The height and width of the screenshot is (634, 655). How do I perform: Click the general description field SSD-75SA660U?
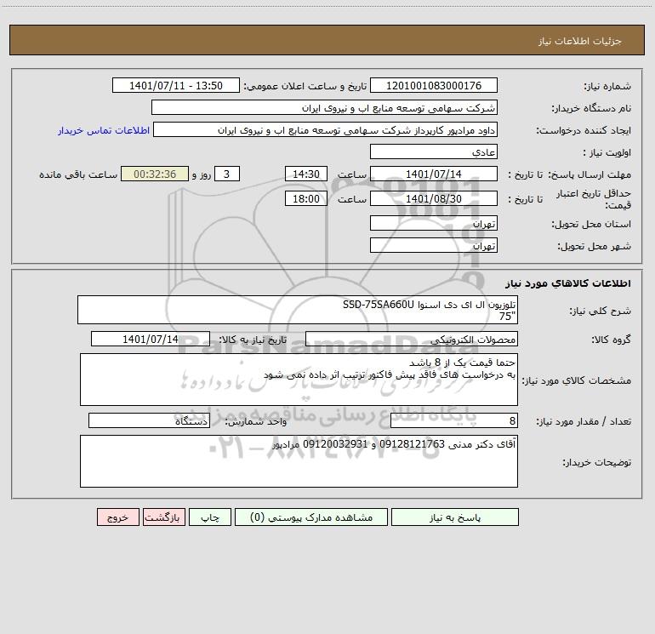298,310
